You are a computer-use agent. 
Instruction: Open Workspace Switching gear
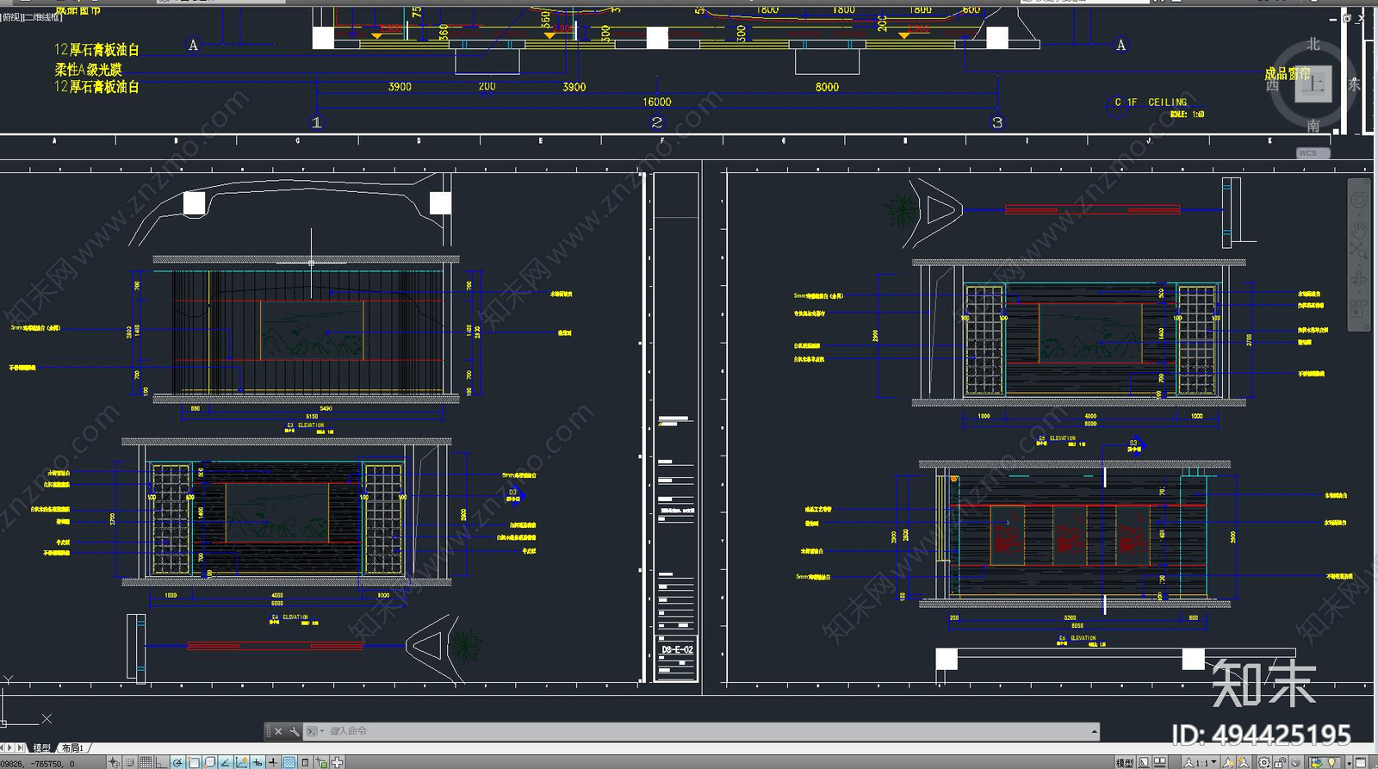pos(1264,762)
